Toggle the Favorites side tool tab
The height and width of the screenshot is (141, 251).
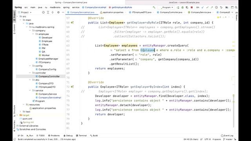tap(15, 126)
